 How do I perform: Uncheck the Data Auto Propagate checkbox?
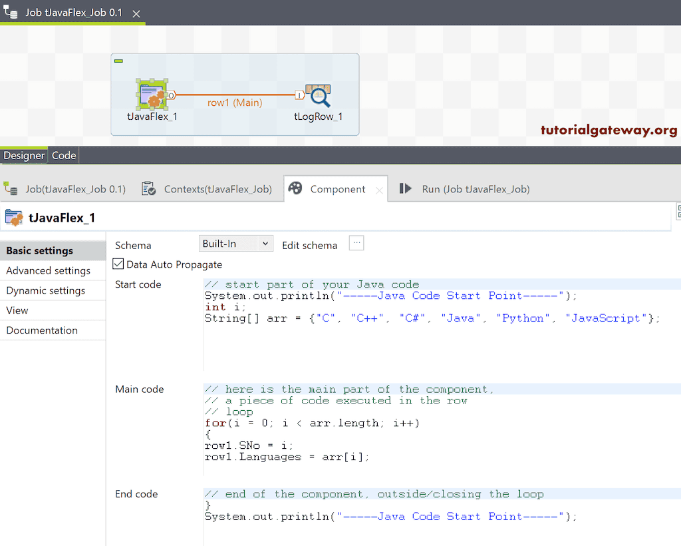click(118, 263)
